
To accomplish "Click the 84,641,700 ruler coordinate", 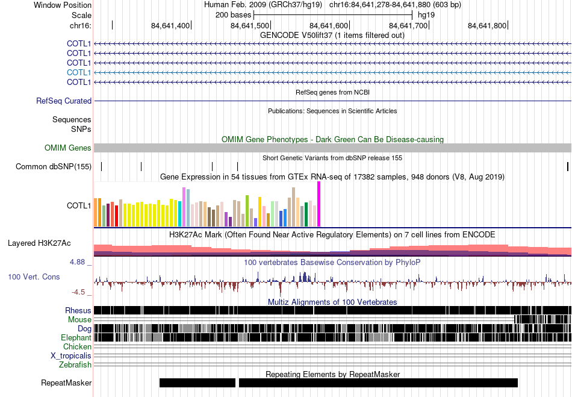I will click(408, 25).
